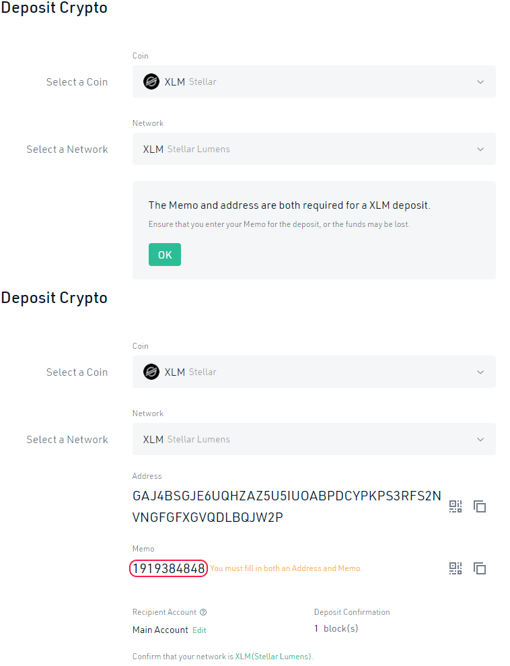The height and width of the screenshot is (666, 510).
Task: Click the Memo required notice heading
Action: 289,205
